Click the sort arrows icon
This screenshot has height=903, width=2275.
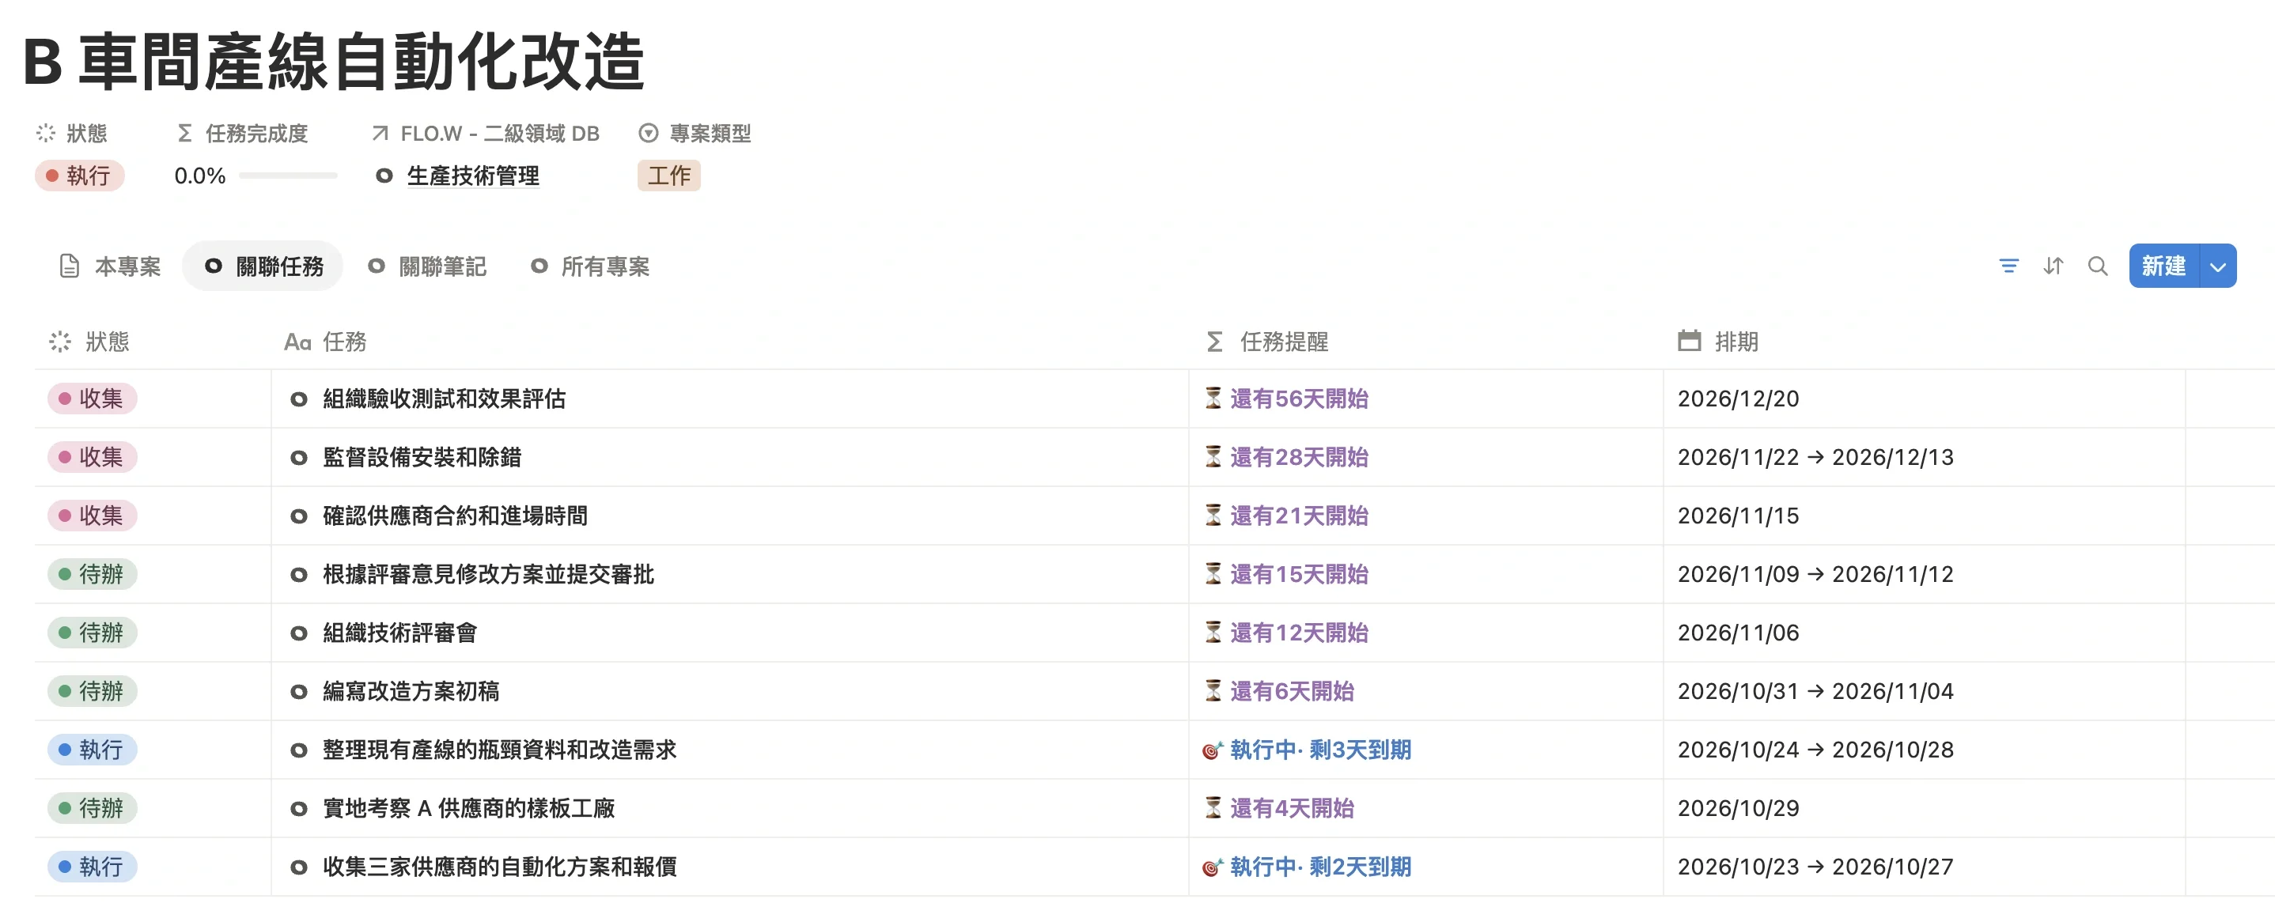[x=2054, y=266]
